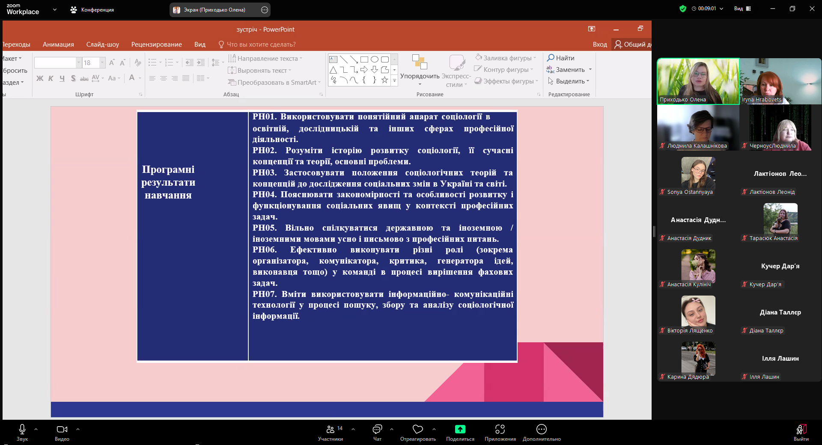Screen dimensions: 822x445
Task: Click the Find button in editing group
Action: pos(561,58)
